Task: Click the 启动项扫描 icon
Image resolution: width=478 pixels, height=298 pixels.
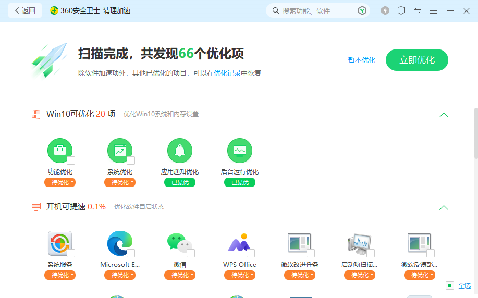Action: pyautogui.click(x=360, y=244)
